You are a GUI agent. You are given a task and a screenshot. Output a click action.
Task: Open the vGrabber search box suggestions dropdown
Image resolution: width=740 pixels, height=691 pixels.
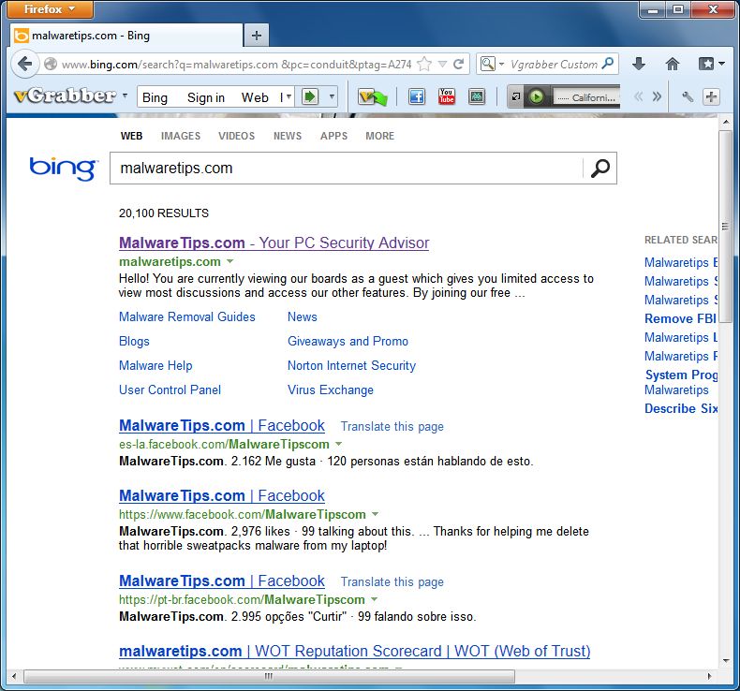pyautogui.click(x=289, y=97)
